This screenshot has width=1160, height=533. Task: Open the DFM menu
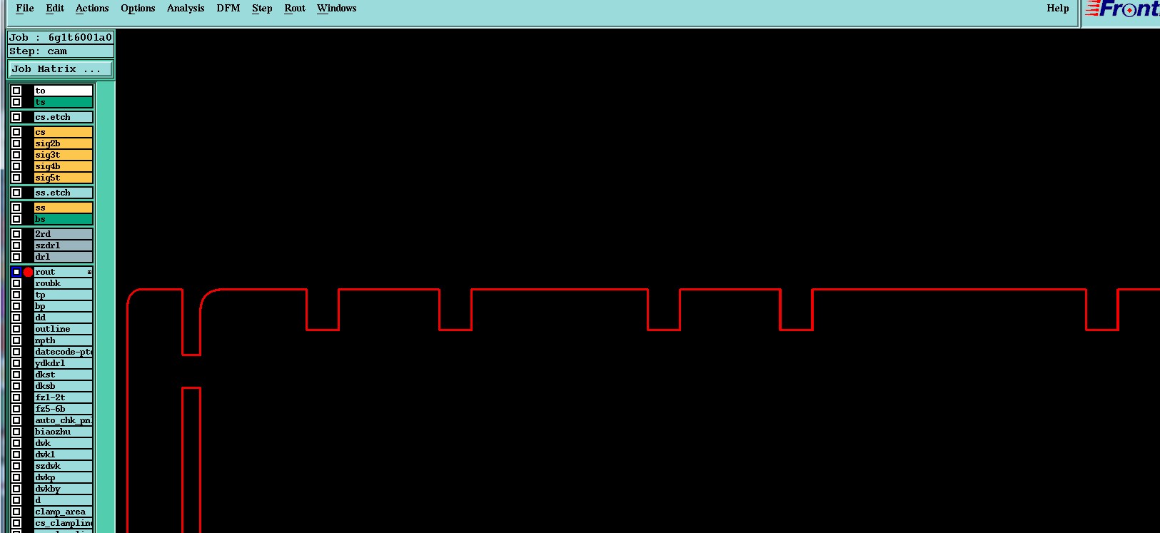(228, 9)
